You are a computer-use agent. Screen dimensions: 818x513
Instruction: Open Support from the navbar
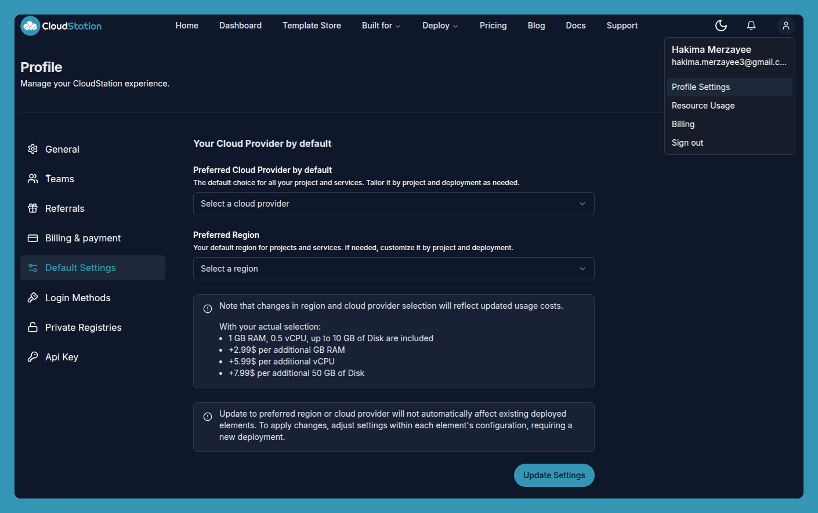click(622, 26)
